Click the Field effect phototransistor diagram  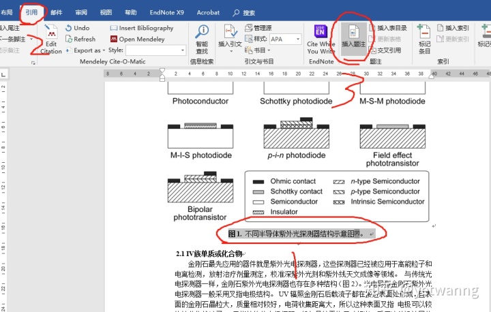pyautogui.click(x=393, y=136)
